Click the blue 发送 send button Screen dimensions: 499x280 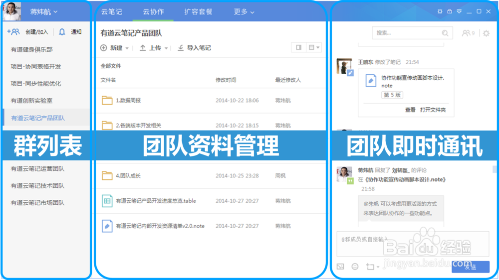point(471,267)
